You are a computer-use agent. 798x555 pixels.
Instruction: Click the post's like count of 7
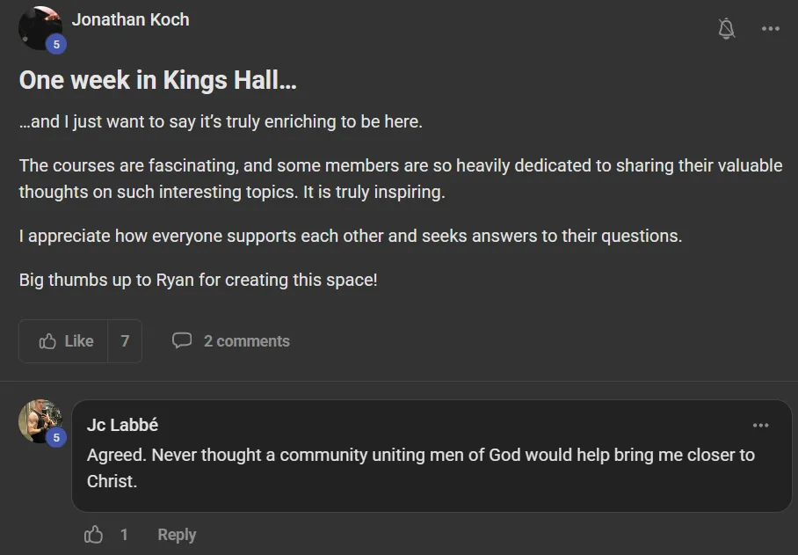(x=125, y=341)
